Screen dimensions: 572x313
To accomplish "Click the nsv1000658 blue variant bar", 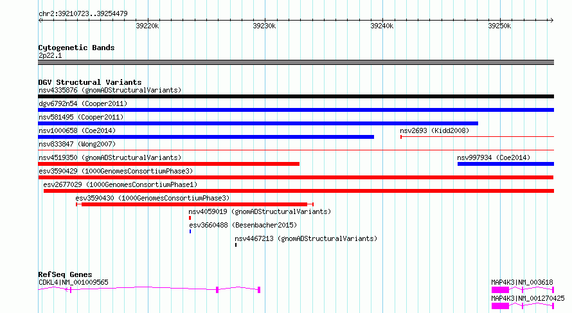I will pyautogui.click(x=206, y=137).
